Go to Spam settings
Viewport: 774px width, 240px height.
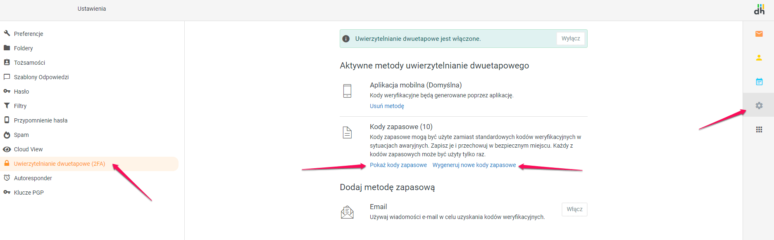click(21, 135)
